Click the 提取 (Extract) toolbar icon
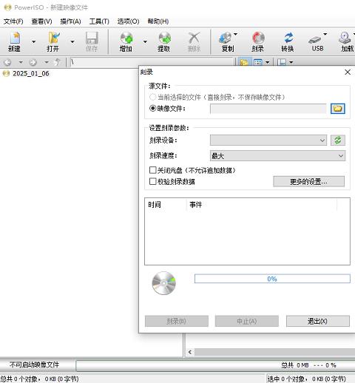Image resolution: width=355 pixels, height=383 pixels. (x=164, y=41)
